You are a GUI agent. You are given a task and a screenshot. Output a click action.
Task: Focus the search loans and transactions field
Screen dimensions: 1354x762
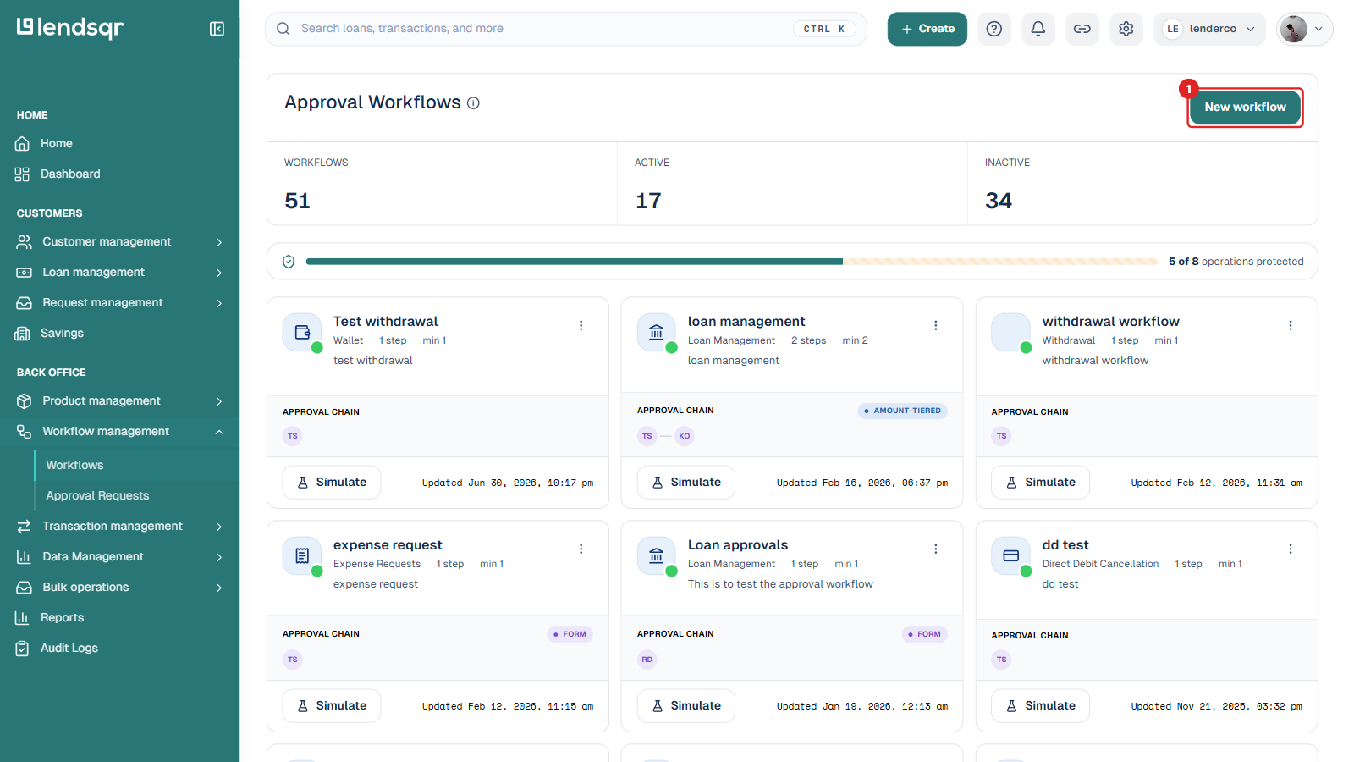click(x=566, y=29)
